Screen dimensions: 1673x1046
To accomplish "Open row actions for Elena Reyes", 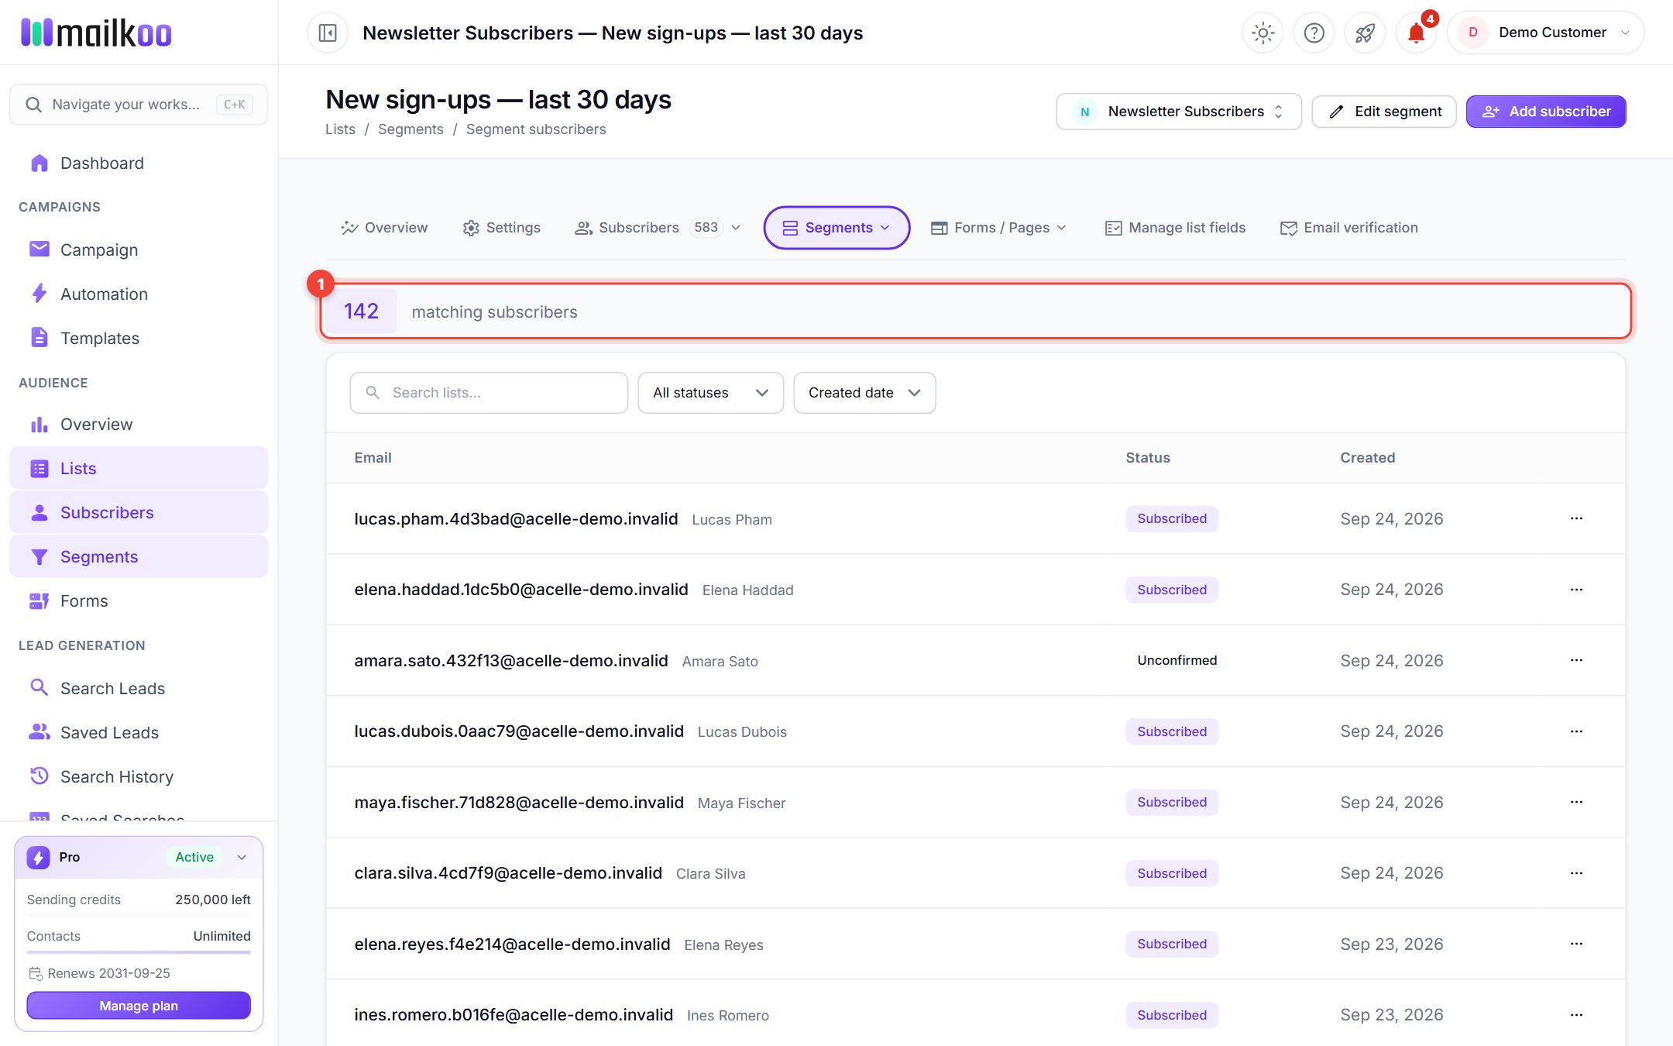I will (x=1576, y=944).
